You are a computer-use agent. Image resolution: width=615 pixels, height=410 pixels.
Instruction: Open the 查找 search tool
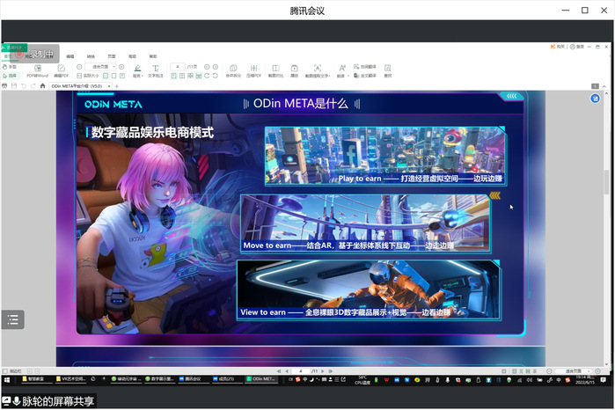(387, 71)
